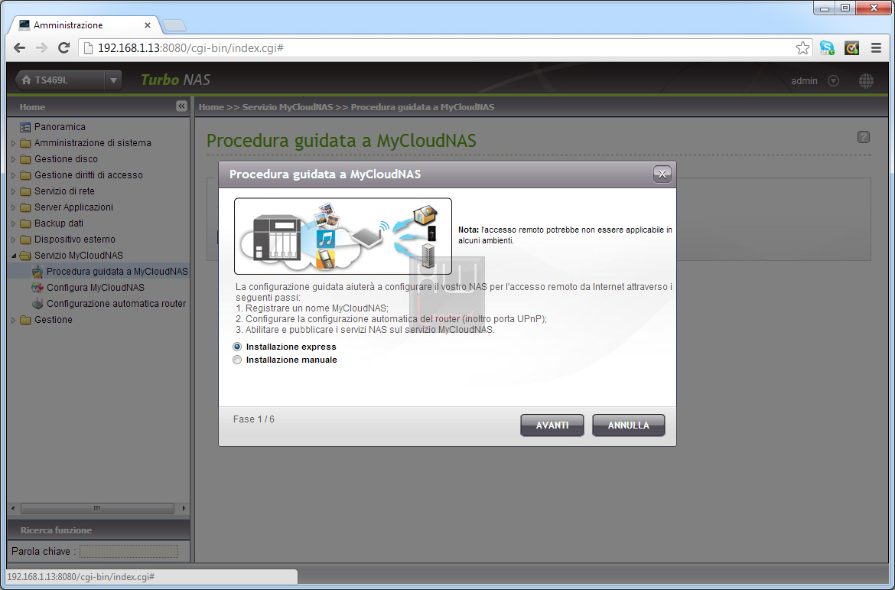
Task: Click the Fase 1 / 6 step text
Action: pos(254,419)
